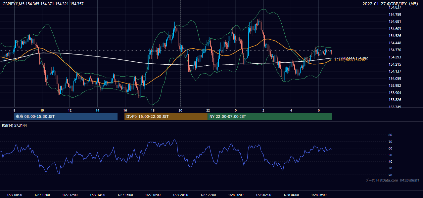Click price axis label 153.904
The width and height of the screenshot is (423, 198).
tap(395, 93)
